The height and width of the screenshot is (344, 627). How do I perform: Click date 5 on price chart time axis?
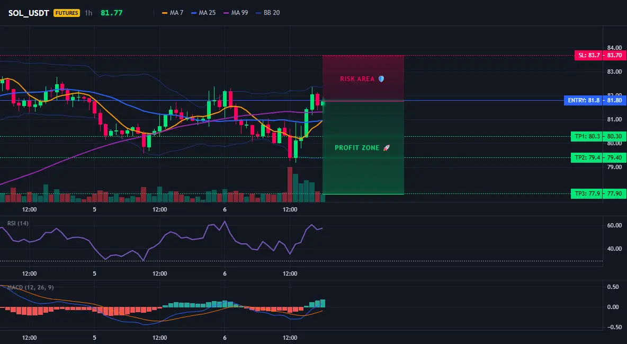point(94,209)
